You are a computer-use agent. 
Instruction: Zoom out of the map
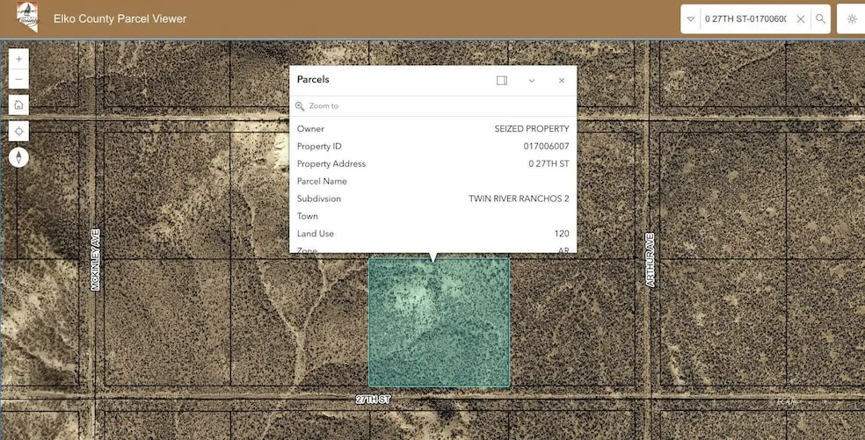click(18, 79)
